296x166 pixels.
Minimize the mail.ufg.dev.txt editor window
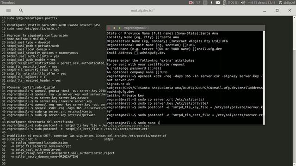click(265, 11)
